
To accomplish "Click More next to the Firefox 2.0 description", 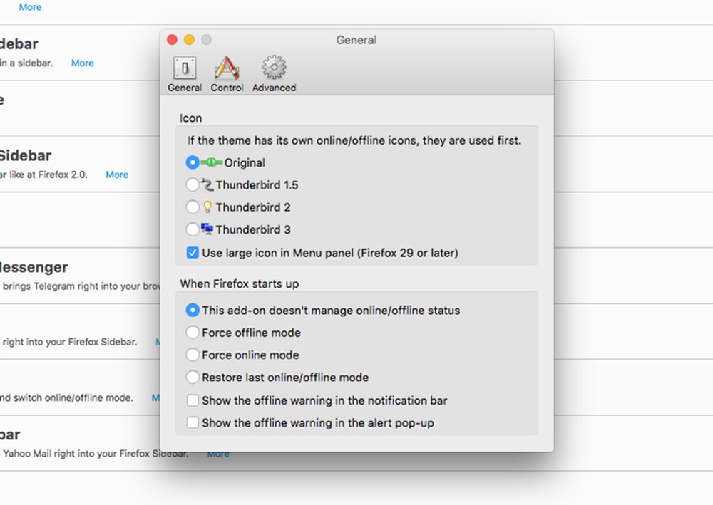I will click(x=116, y=174).
